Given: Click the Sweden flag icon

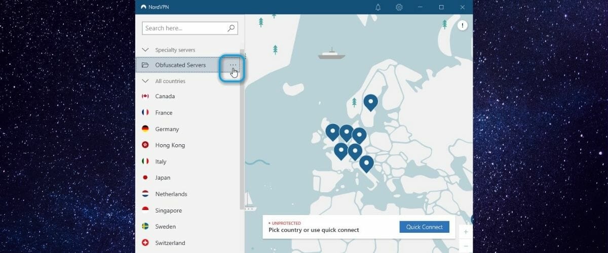Looking at the screenshot, I should pos(145,226).
